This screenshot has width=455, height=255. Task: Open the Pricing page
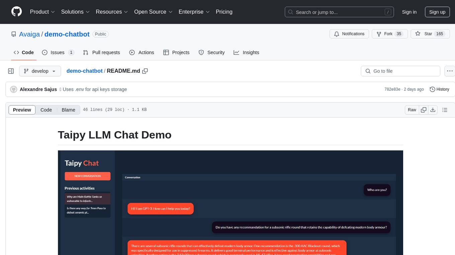click(x=224, y=12)
